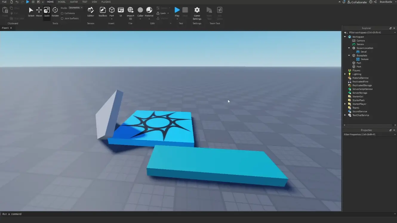
Task: Select Decal under SpawnLocation
Action: coord(363,52)
